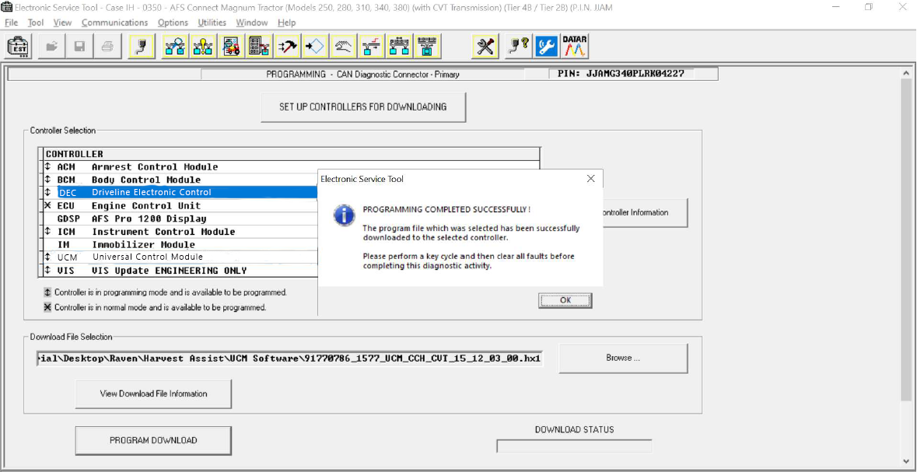Click the PIN JJAMG340PLRK04227 field
917x472 pixels.
[x=621, y=75]
